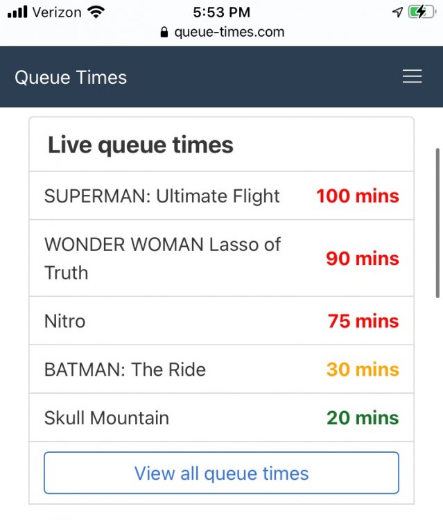Select the Skull Mountain ride row
The image size is (443, 520).
point(107,418)
